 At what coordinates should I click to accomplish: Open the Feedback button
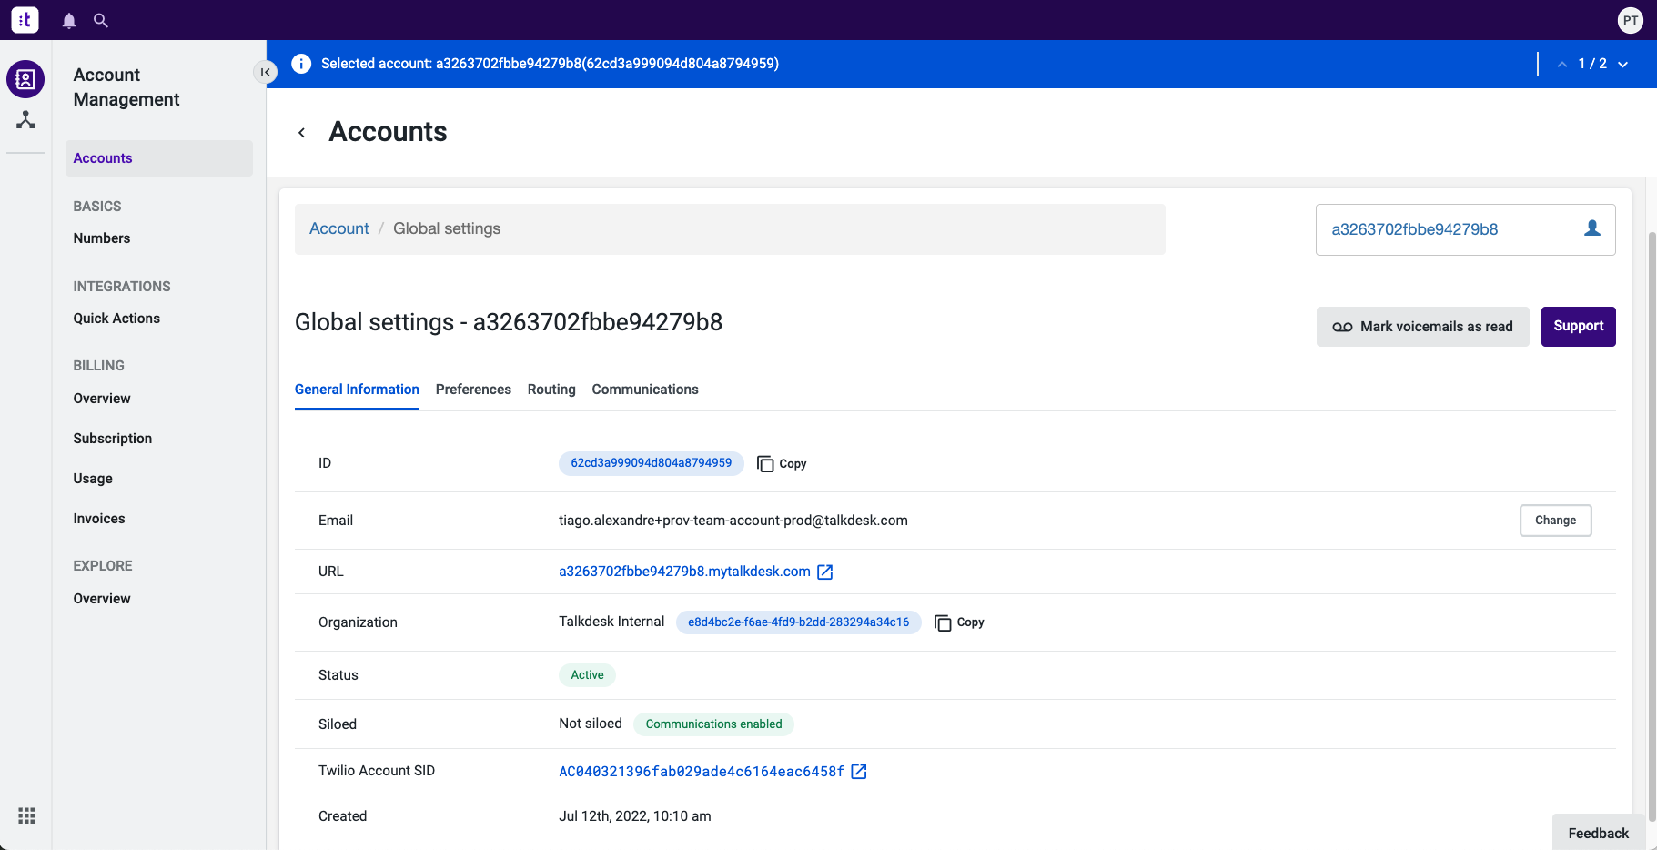click(1598, 833)
